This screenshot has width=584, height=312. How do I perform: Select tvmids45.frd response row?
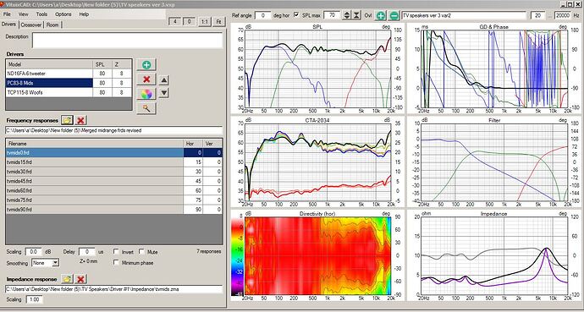pyautogui.click(x=114, y=181)
